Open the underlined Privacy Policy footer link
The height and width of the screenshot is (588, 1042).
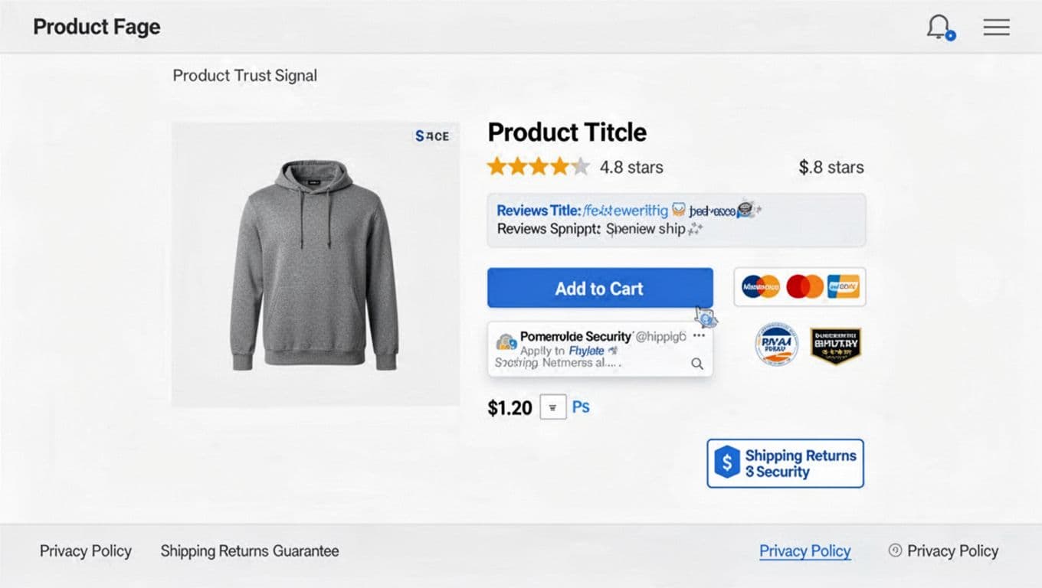click(x=804, y=550)
